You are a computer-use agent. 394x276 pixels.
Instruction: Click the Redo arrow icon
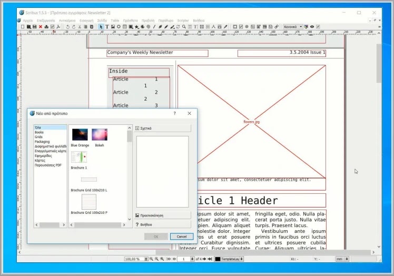74,27
